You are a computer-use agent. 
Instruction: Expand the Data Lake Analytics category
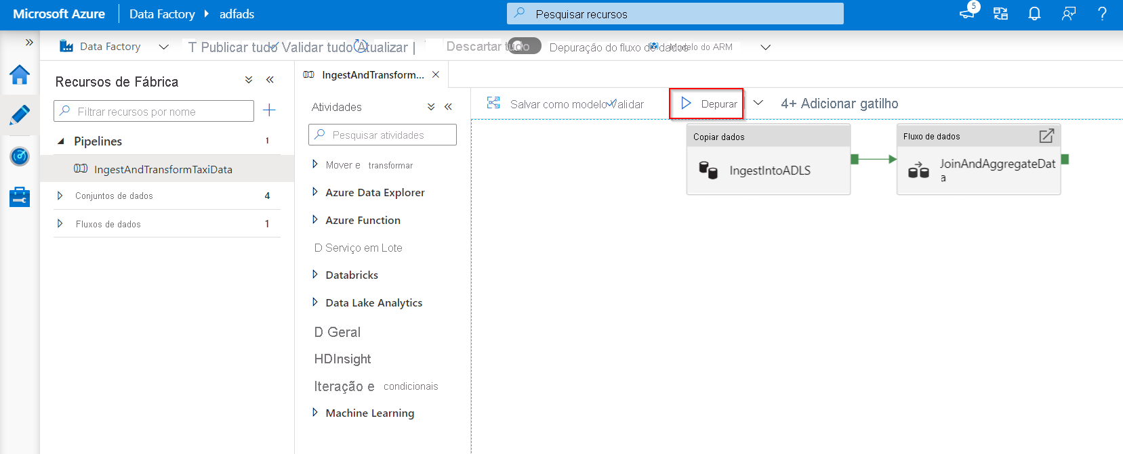(x=314, y=302)
